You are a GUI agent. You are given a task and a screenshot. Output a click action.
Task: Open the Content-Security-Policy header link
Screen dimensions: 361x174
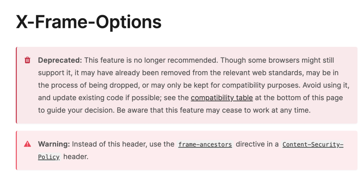pyautogui.click(x=313, y=144)
